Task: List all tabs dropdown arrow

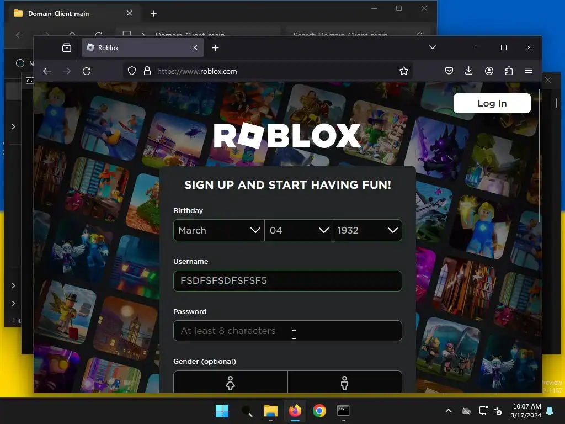Action: pos(433,47)
